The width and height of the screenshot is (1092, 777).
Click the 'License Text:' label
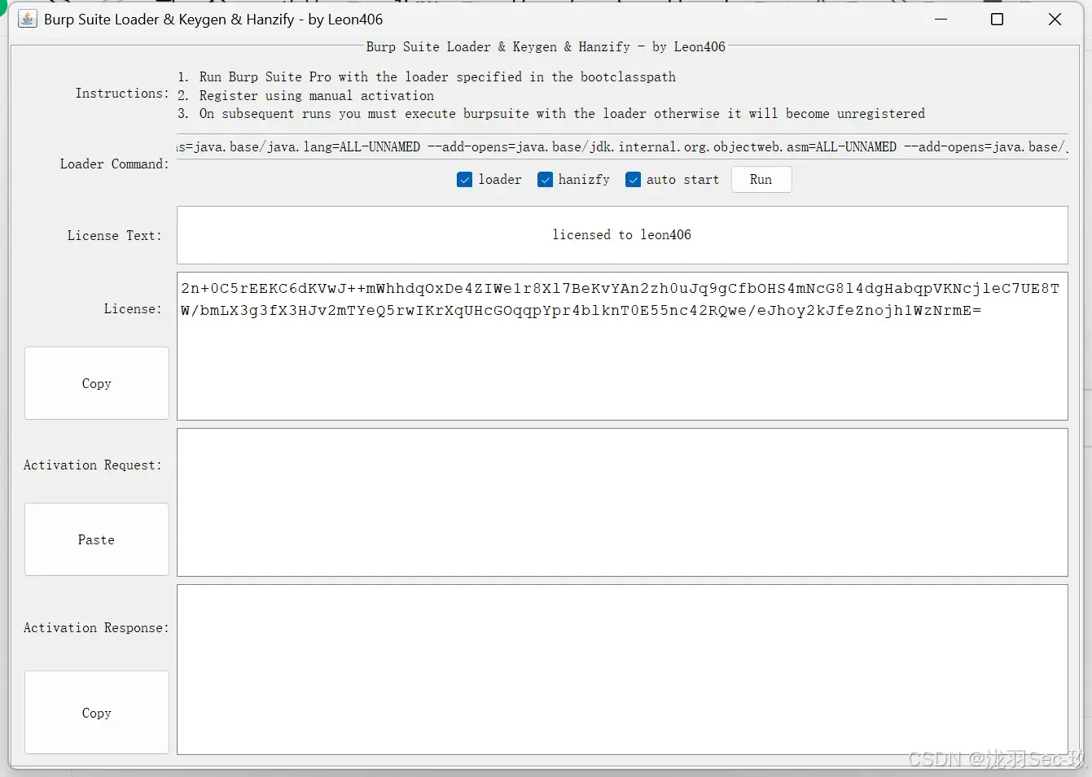(x=114, y=235)
